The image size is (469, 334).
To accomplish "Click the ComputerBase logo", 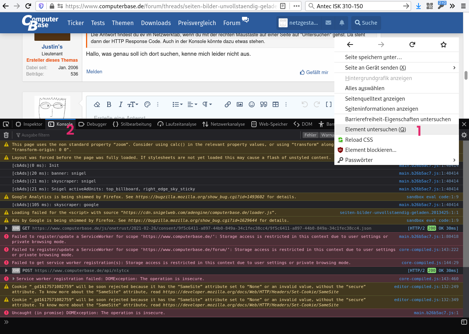I will pyautogui.click(x=40, y=22).
